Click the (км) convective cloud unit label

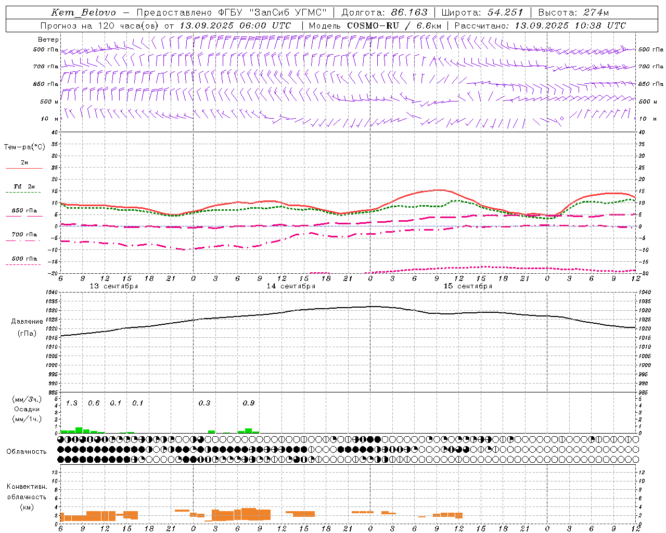[27, 507]
